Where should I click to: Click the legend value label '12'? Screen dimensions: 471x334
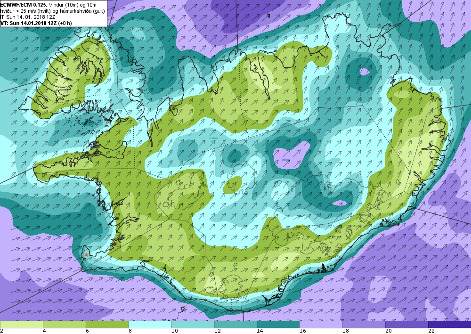(217, 331)
